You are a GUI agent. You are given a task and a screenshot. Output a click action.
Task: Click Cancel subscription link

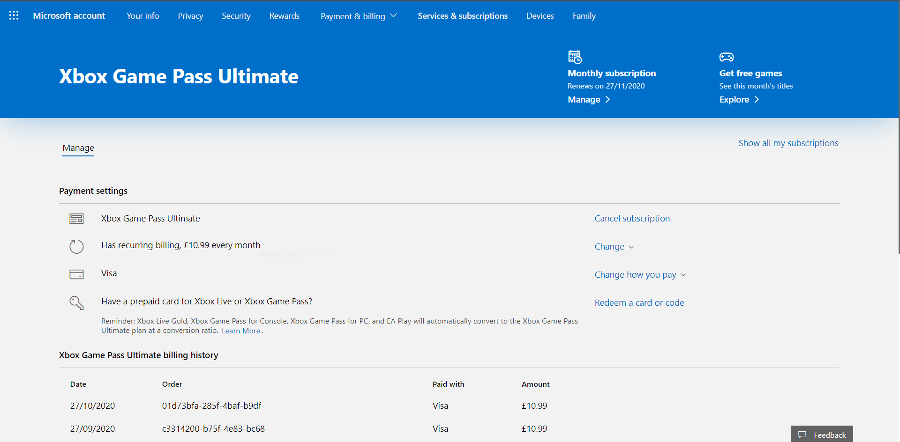[x=632, y=219]
